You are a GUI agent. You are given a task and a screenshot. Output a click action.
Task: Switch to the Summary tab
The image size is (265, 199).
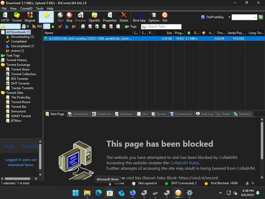coord(124,114)
